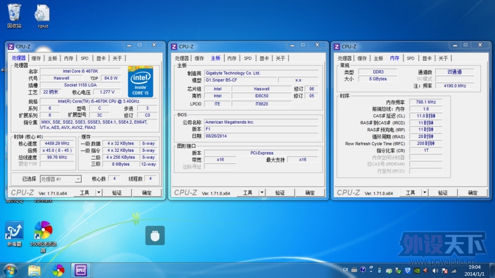Click the language bar options tray icon

point(371,269)
